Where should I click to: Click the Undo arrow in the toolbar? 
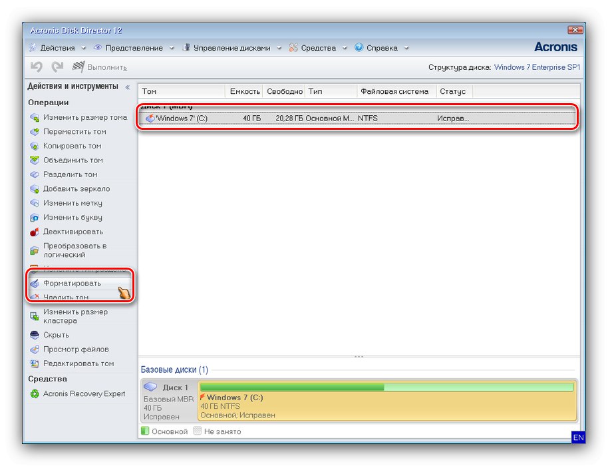pyautogui.click(x=35, y=67)
